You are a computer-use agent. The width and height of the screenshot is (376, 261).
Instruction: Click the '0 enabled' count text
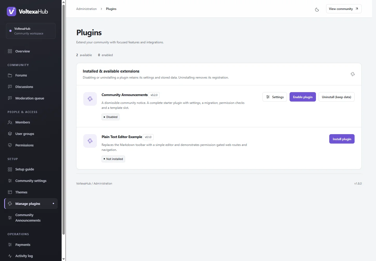(x=105, y=55)
